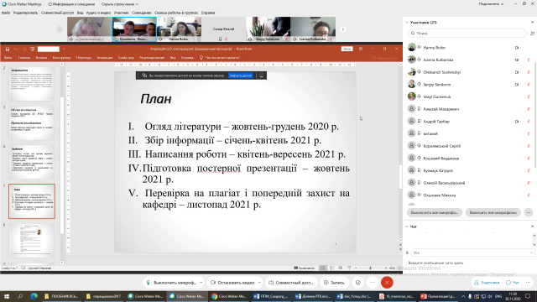Screen dimensions: 537x302
Task: Click Выключить все микрофоны button
Action: 435,212
